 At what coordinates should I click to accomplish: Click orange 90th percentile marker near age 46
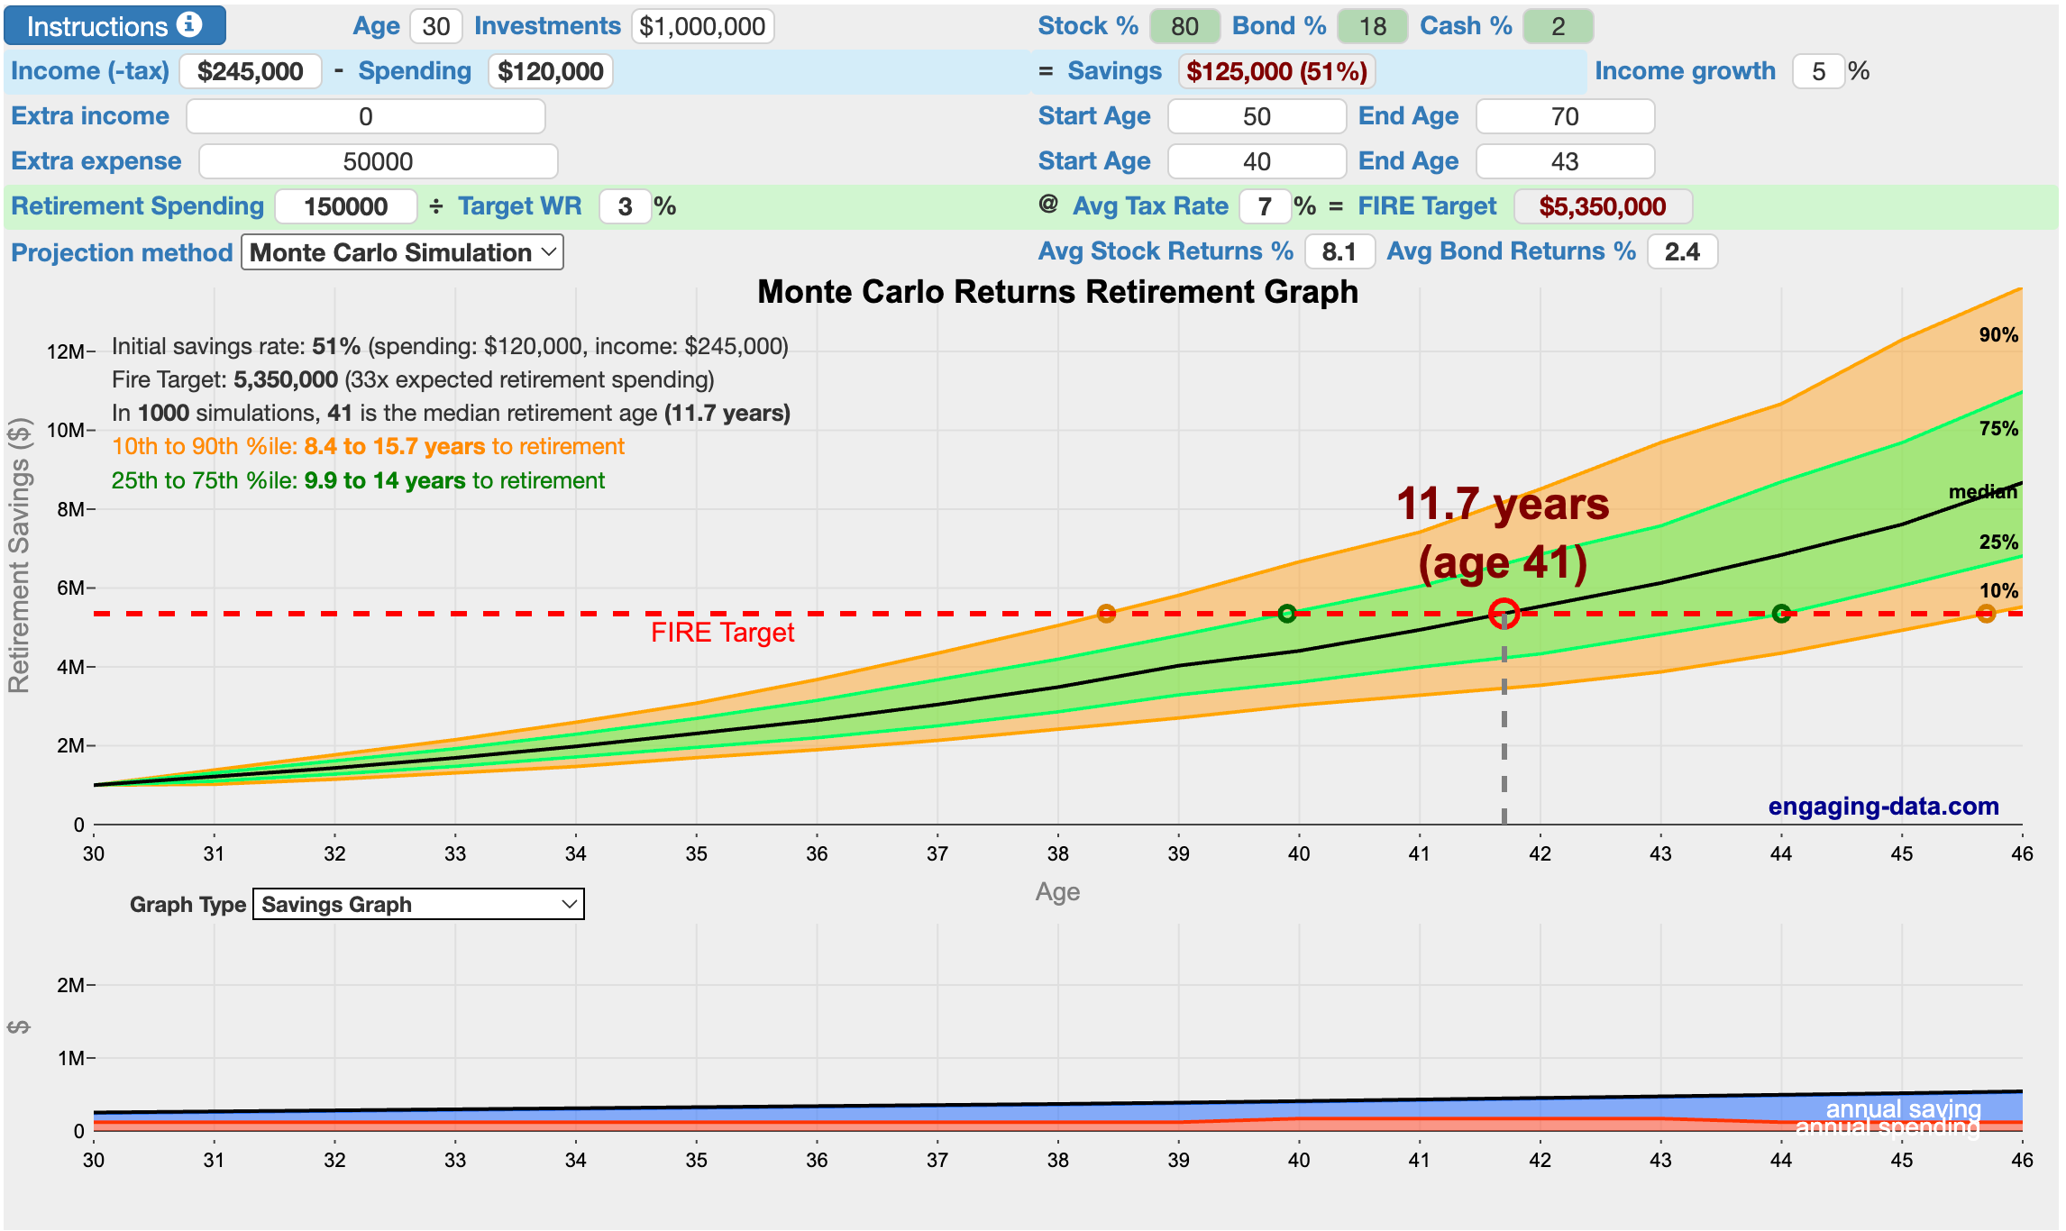[1986, 614]
